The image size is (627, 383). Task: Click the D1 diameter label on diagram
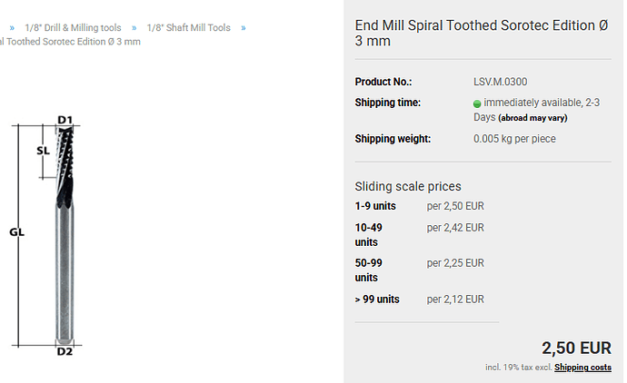[65, 120]
